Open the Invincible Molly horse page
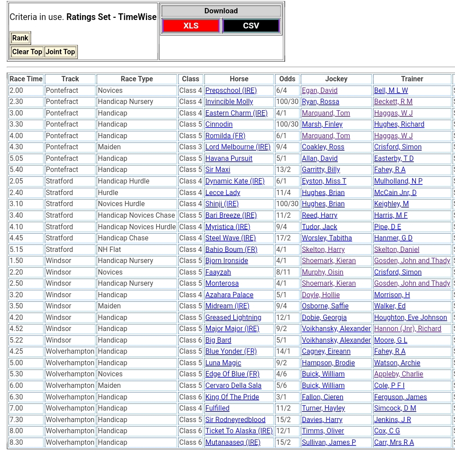Image resolution: width=455 pixels, height=455 pixels. 229,102
